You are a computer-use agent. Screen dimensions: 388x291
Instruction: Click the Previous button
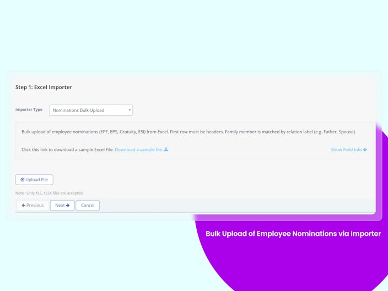[33, 206]
